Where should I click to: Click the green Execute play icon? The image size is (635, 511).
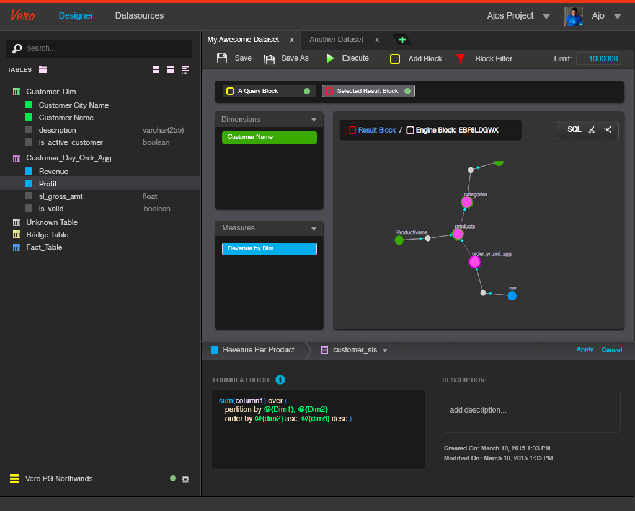coord(331,58)
